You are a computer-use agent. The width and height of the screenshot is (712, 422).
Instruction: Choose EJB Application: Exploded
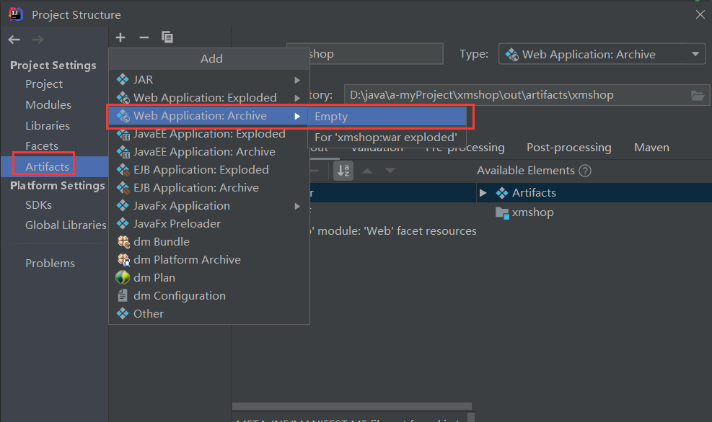[x=209, y=169]
